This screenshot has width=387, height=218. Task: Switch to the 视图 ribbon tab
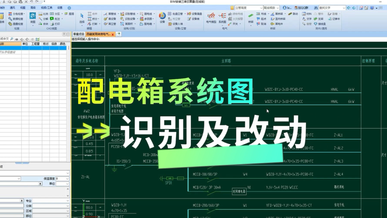coord(23,8)
